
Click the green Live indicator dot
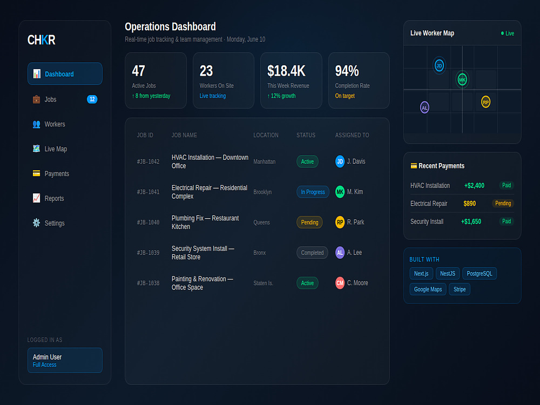click(502, 33)
